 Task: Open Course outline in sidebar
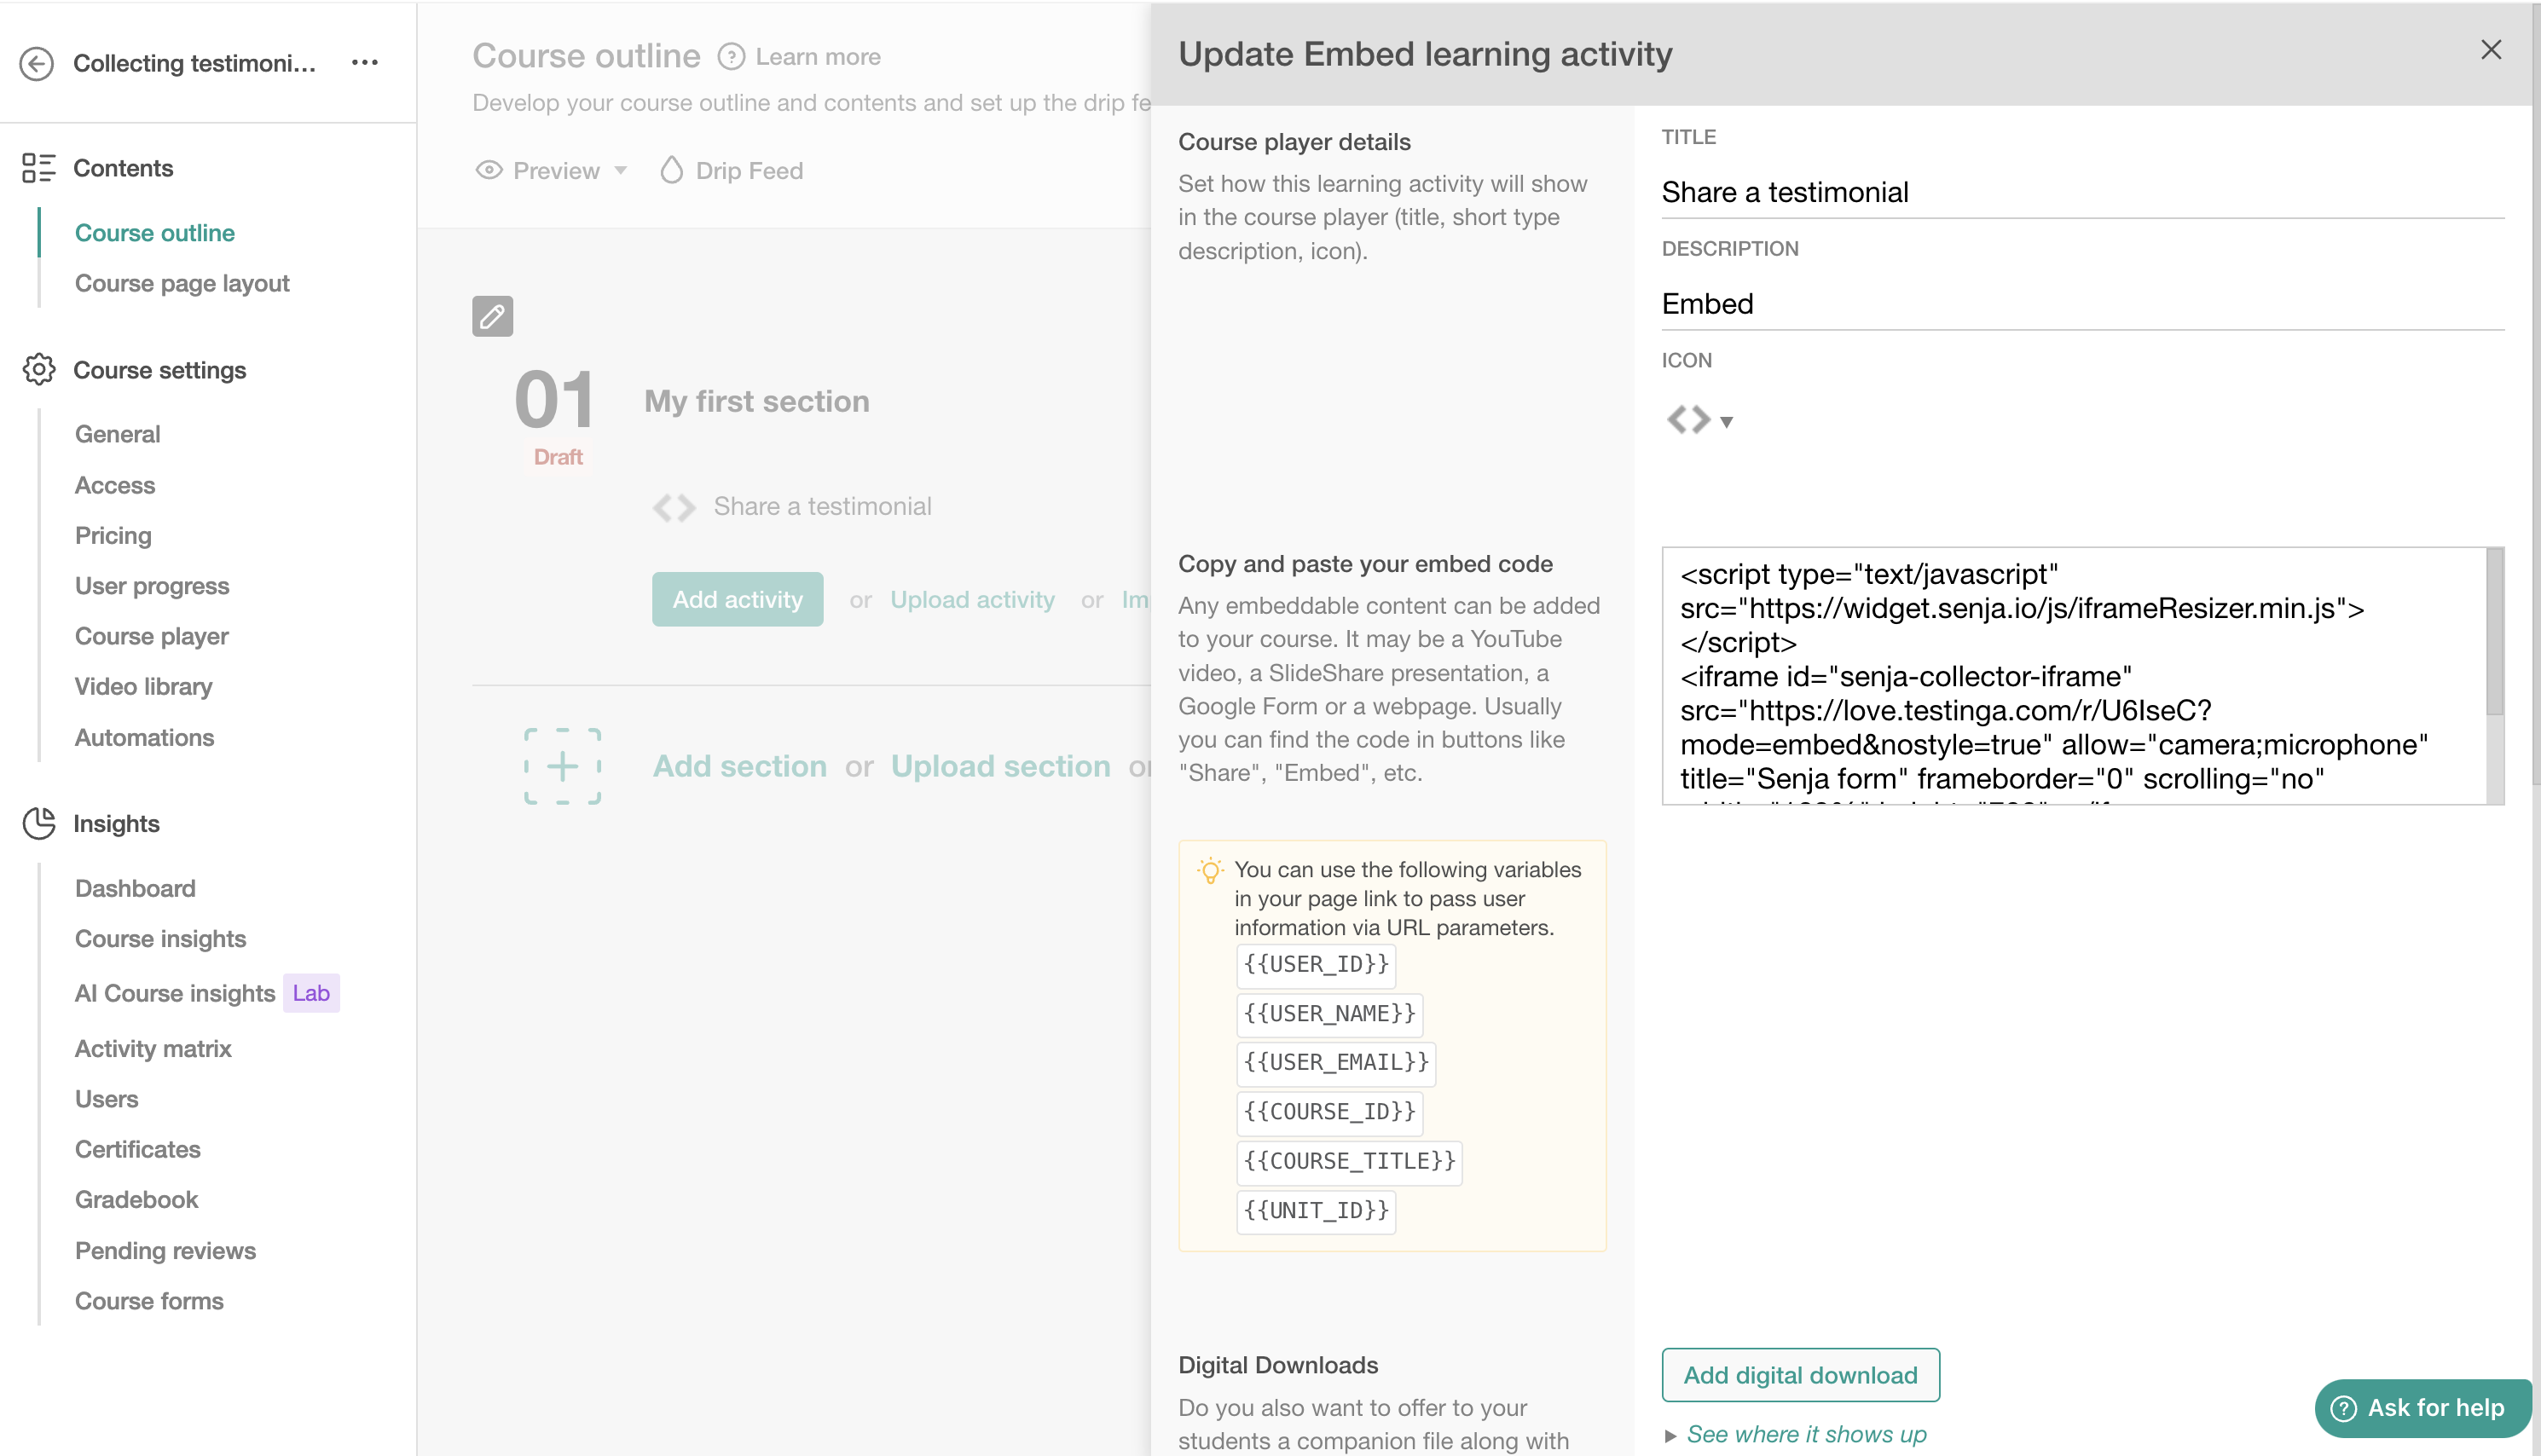(x=155, y=232)
